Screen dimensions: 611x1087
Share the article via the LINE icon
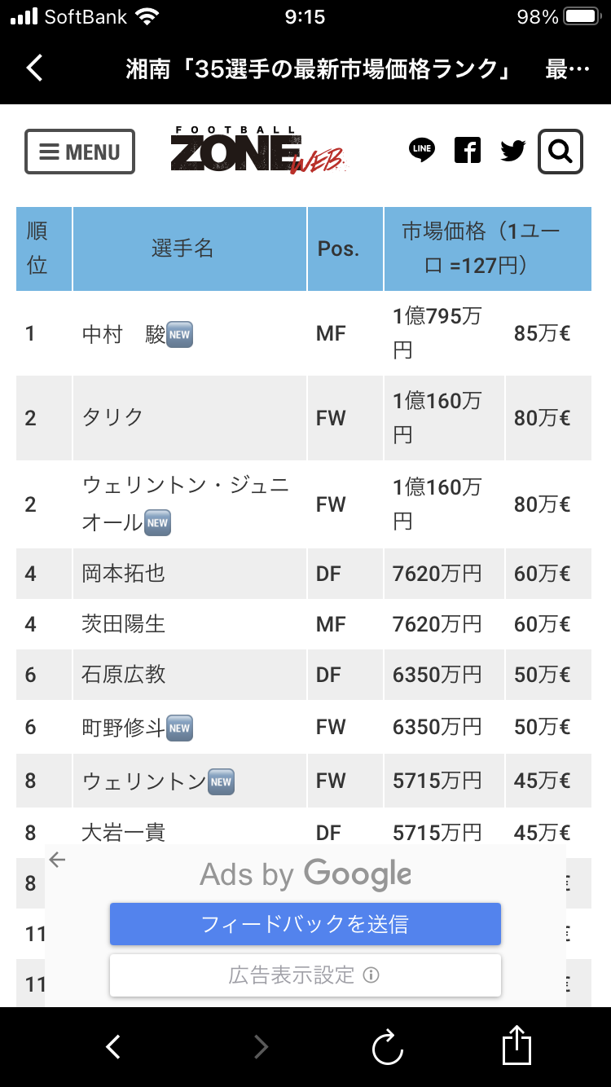(x=422, y=151)
